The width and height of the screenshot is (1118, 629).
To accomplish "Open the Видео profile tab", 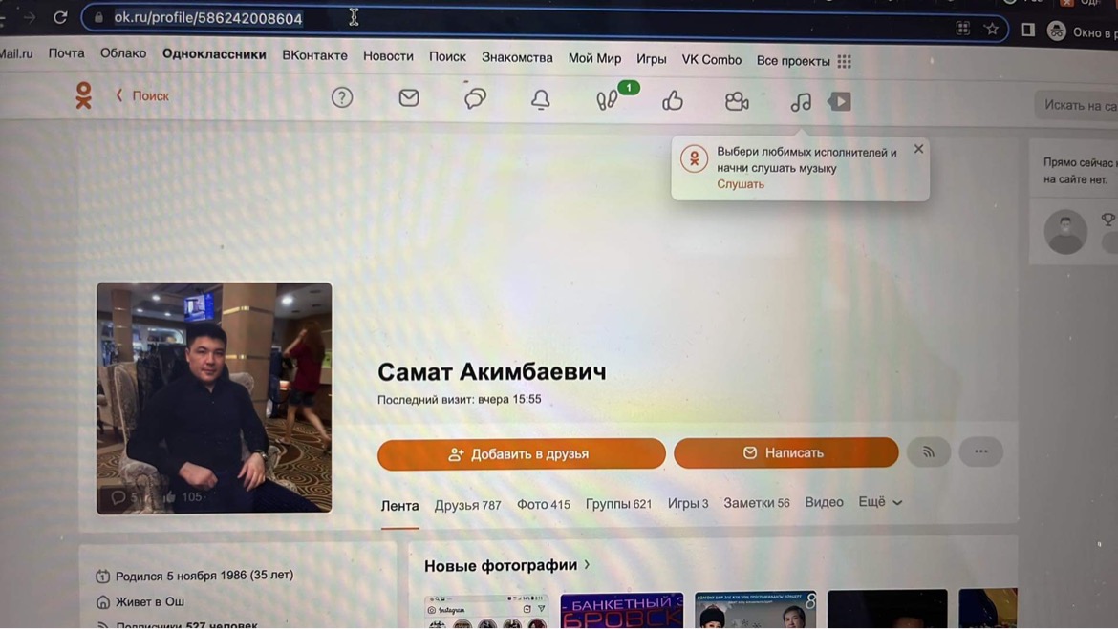I will coord(825,502).
